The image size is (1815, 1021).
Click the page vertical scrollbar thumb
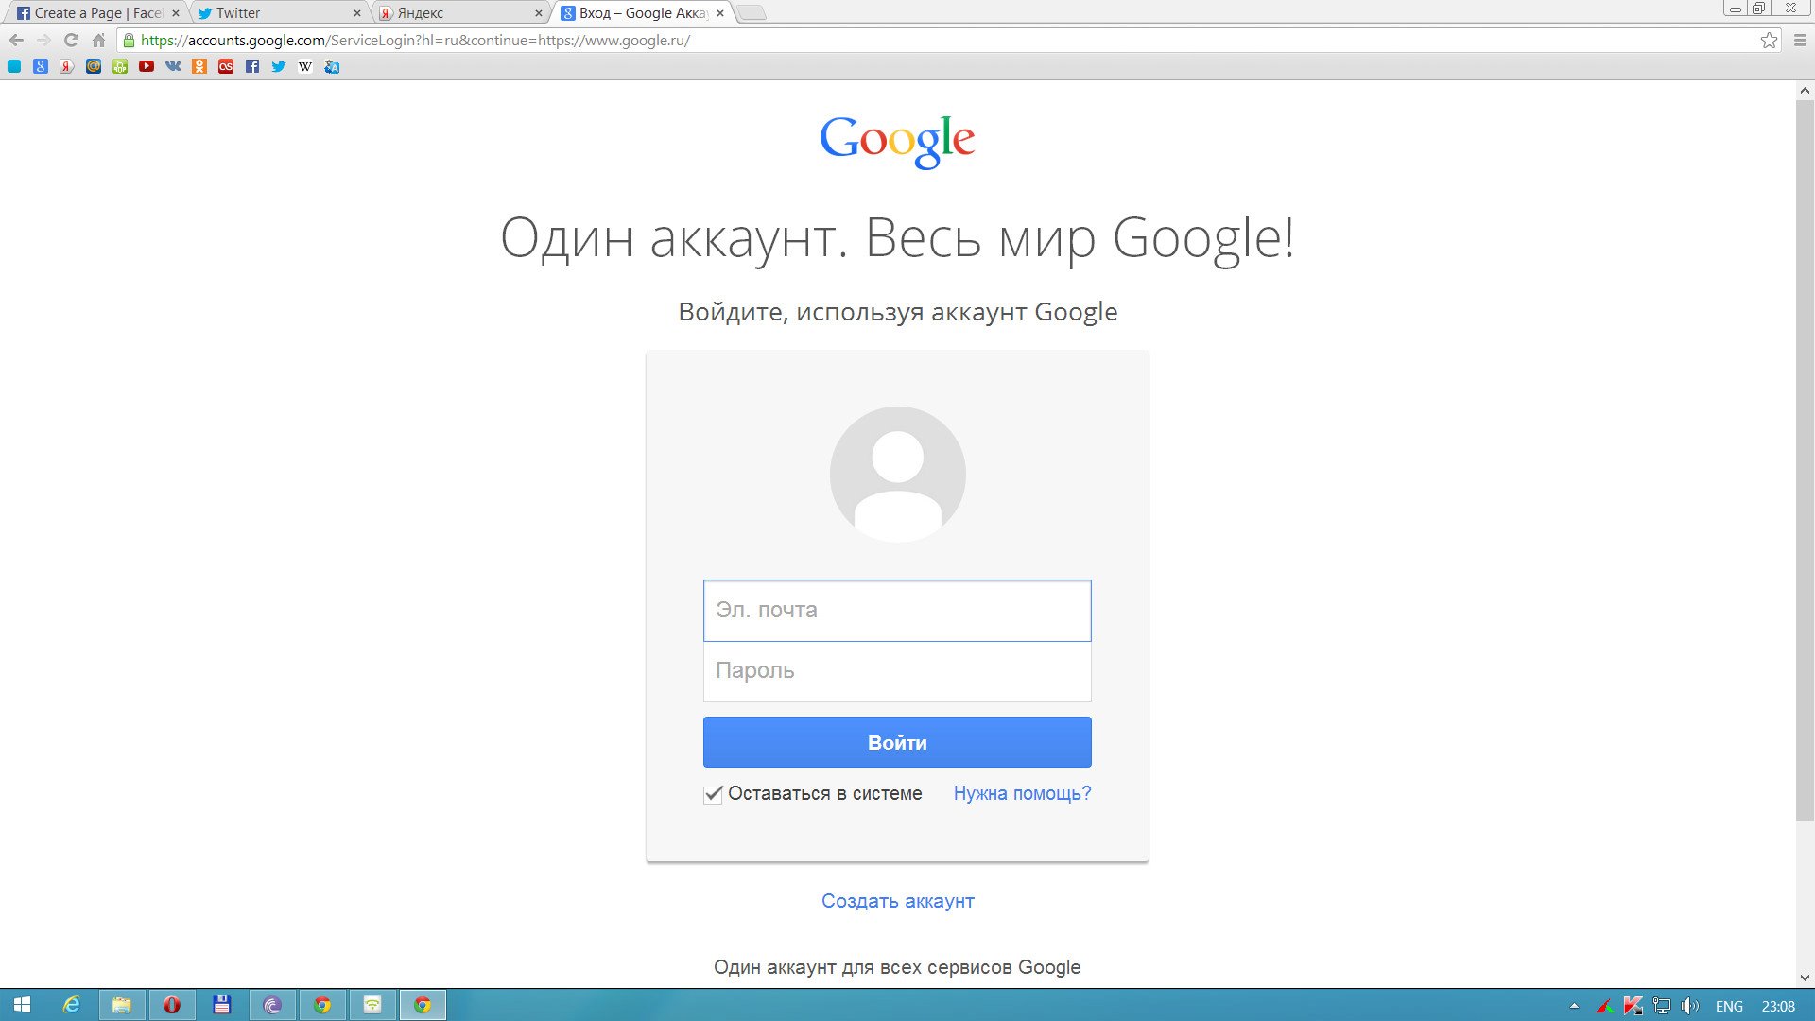pos(1805,460)
